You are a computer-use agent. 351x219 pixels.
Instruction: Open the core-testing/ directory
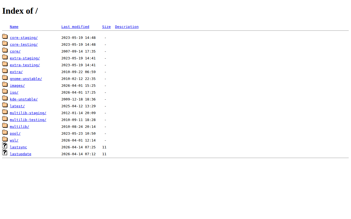[x=24, y=44]
